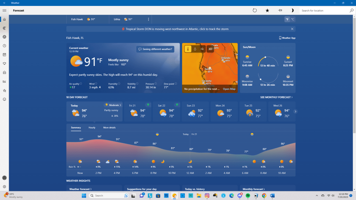Switch to the More details tab
Viewport: 356px width, 200px height.
pos(109,128)
